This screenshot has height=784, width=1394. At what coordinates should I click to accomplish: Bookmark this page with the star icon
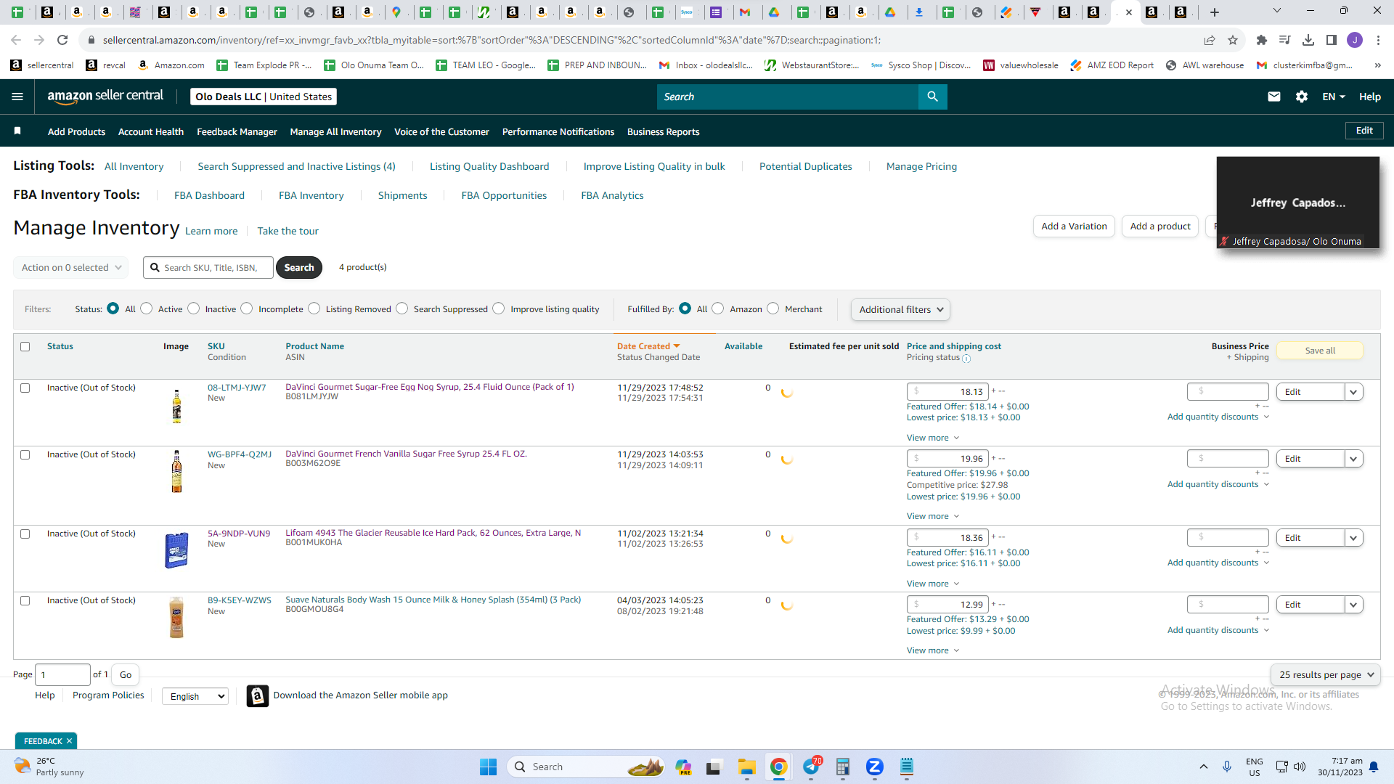[1233, 40]
